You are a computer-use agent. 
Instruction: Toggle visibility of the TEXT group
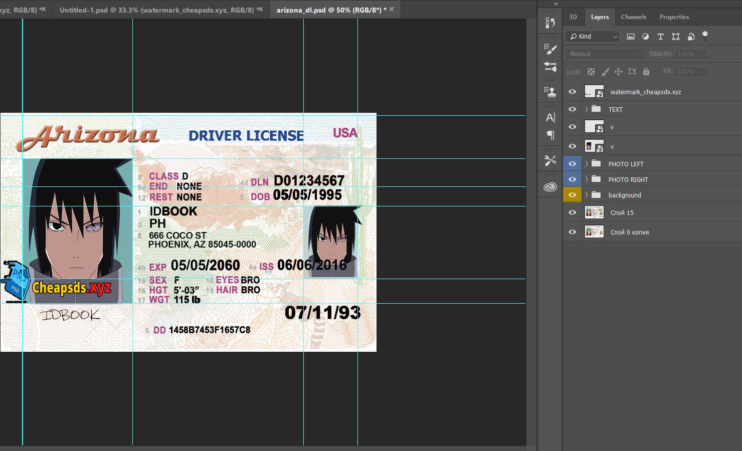572,109
